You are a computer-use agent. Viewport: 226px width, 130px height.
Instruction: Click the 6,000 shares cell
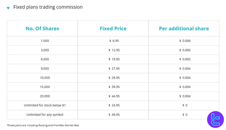45,59
